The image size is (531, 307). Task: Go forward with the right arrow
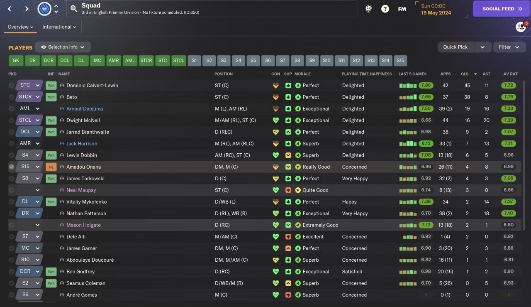(27, 9)
